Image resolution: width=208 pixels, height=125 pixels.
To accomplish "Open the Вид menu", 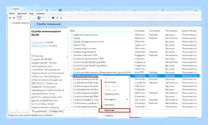I will [31, 13].
